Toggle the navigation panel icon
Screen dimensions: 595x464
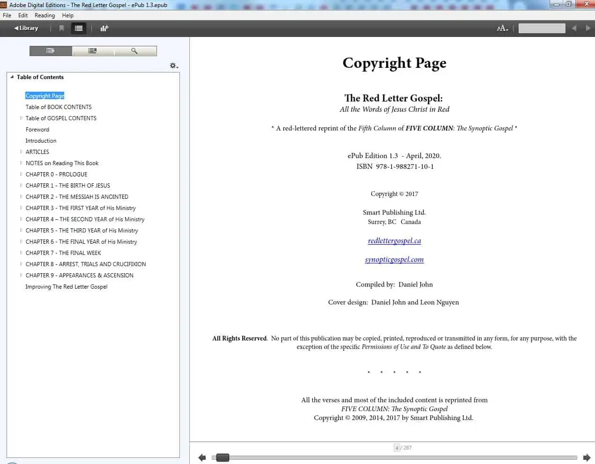tap(79, 28)
